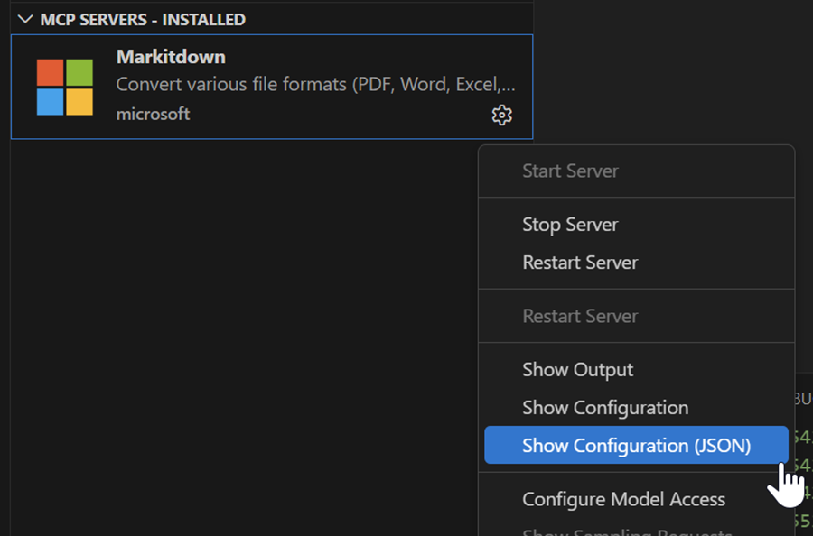Select the Markitdown server title
This screenshot has width=813, height=536.
(171, 57)
